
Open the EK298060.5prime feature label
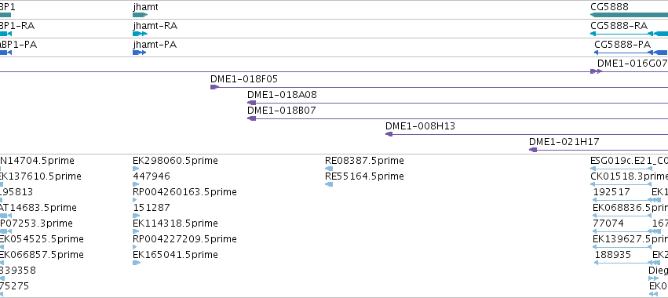[175, 161]
